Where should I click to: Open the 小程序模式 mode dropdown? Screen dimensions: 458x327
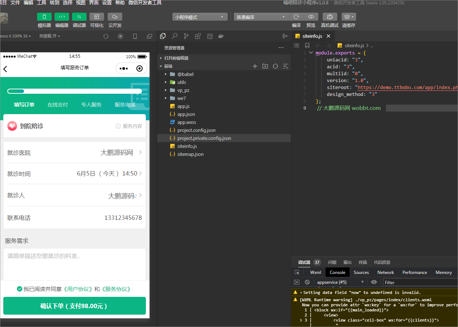click(x=200, y=16)
